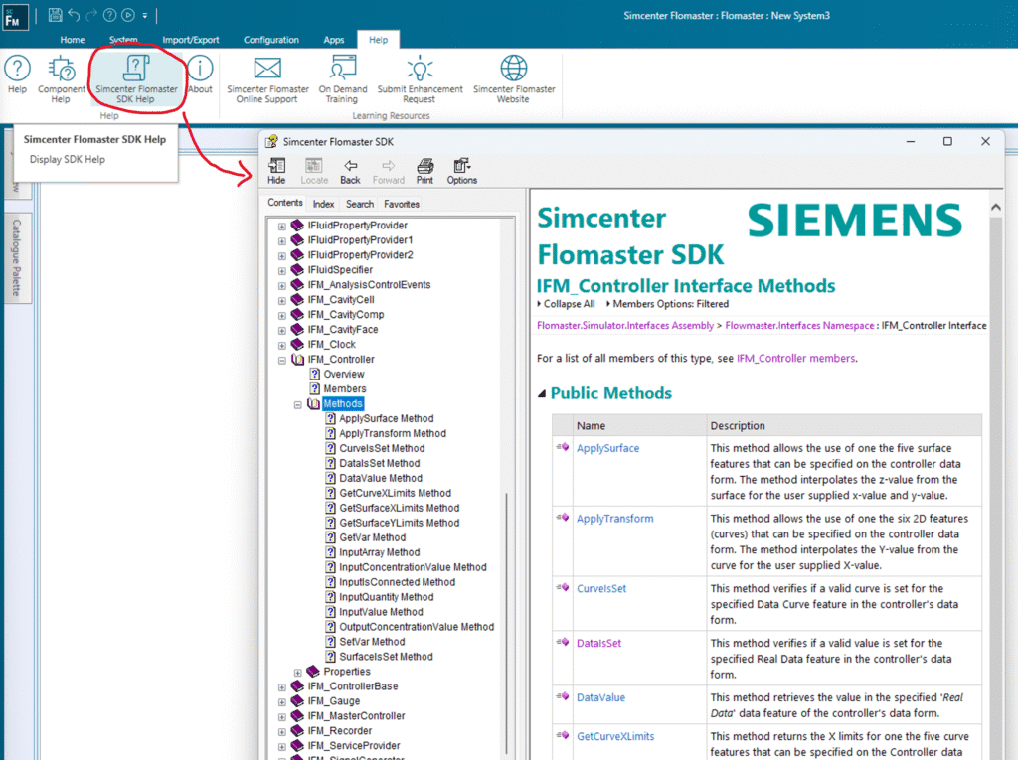Viewport: 1018px width, 760px height.
Task: Open the SDK help Options menu
Action: (x=462, y=171)
